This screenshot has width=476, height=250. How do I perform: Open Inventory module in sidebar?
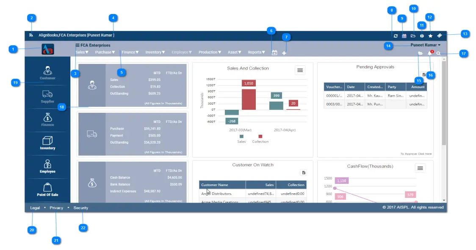[x=48, y=143]
